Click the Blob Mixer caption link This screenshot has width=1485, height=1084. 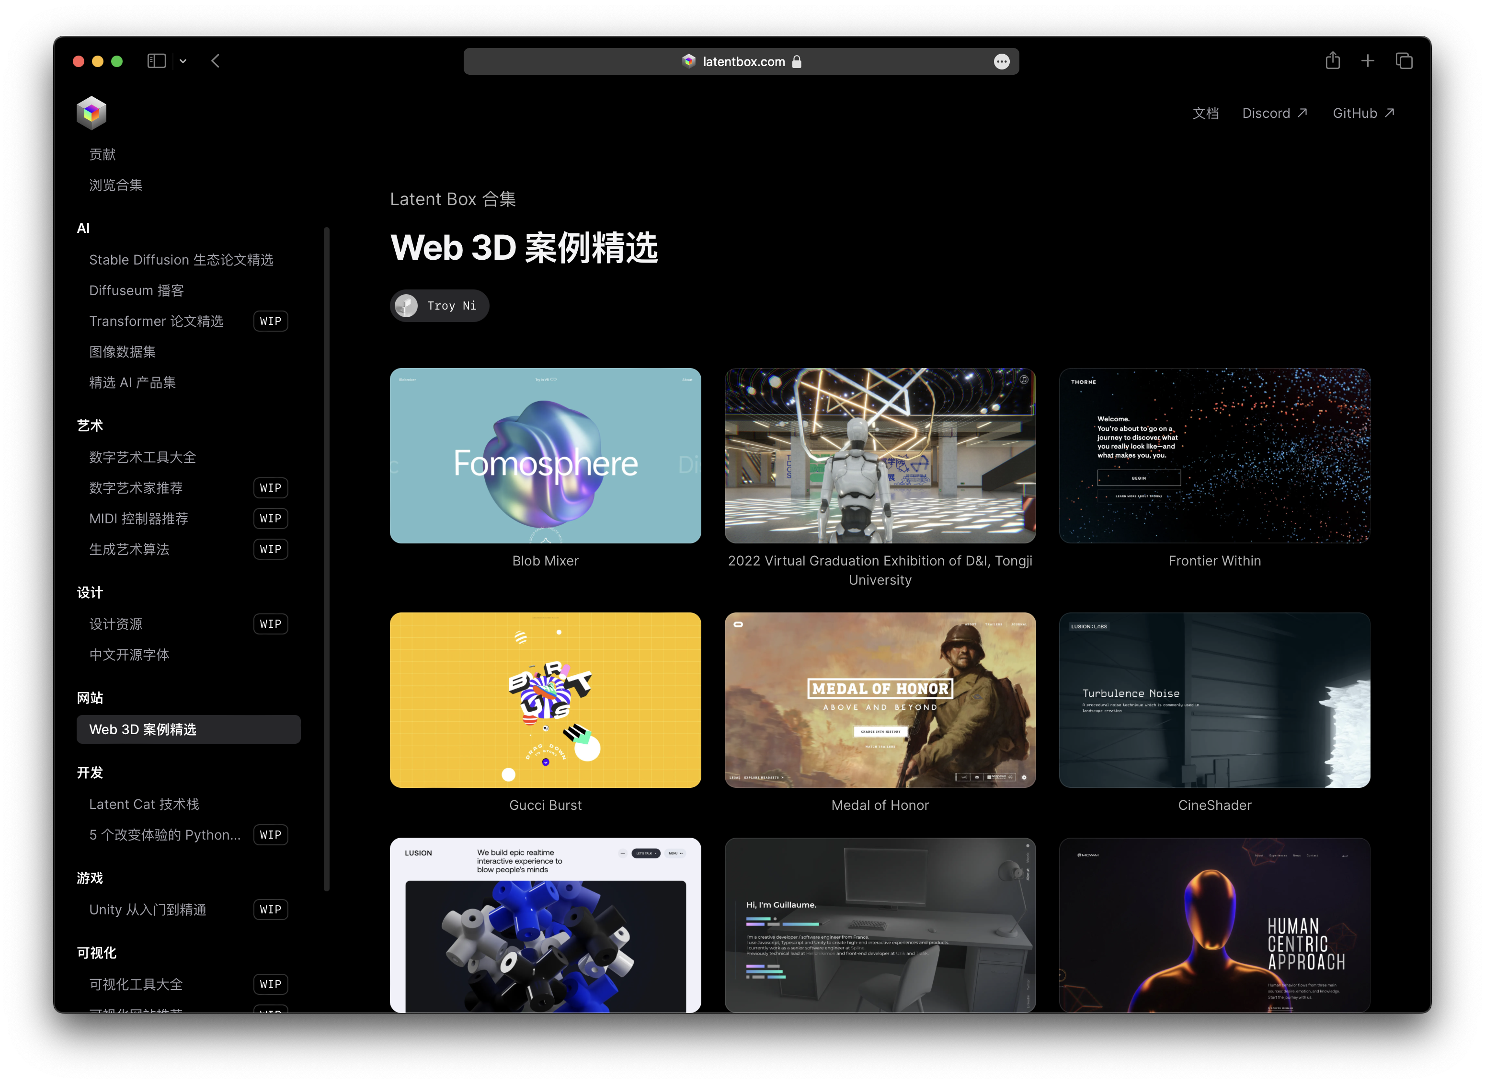[x=545, y=561]
